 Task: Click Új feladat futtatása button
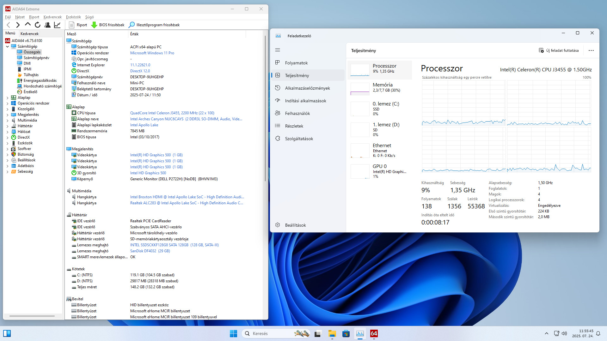[559, 51]
